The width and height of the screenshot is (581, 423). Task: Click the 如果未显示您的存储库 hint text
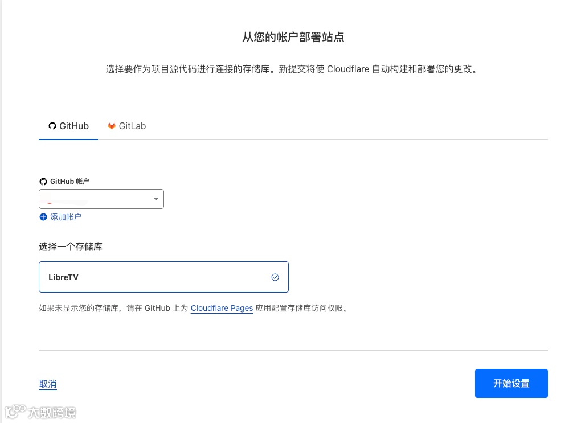[x=194, y=308]
